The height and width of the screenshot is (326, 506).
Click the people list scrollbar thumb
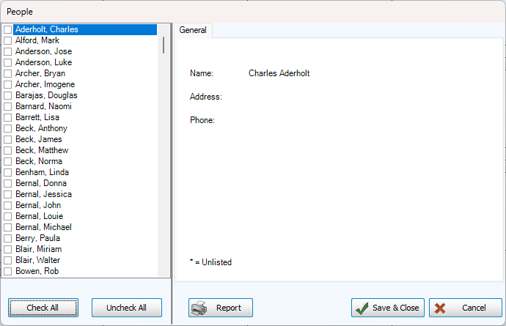pyautogui.click(x=163, y=45)
